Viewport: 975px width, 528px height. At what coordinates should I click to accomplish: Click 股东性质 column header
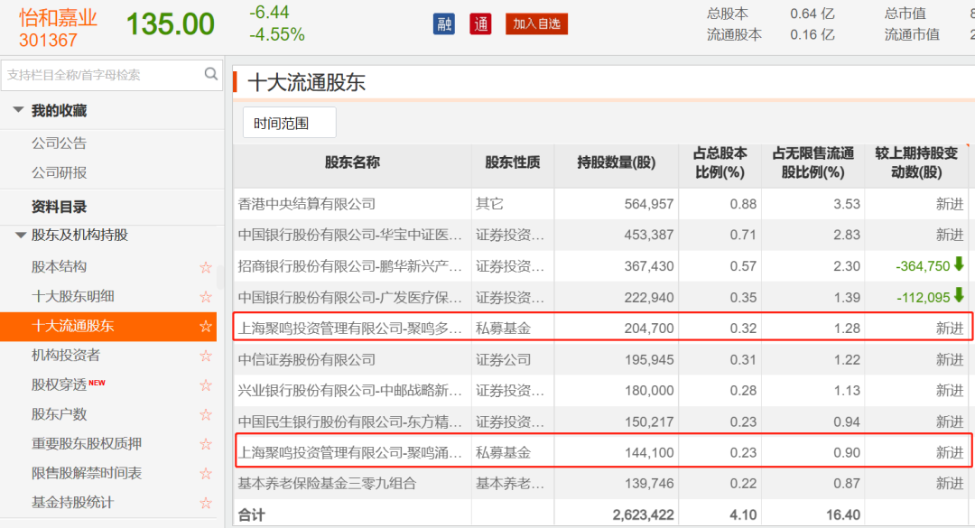(x=513, y=163)
